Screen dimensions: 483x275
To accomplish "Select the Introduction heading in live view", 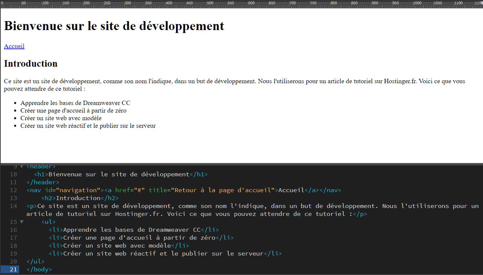I will [x=30, y=63].
